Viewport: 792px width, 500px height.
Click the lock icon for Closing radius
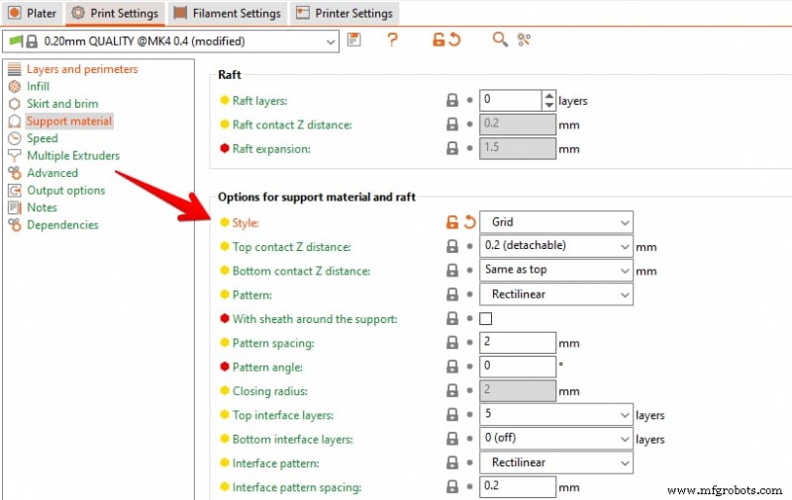452,390
